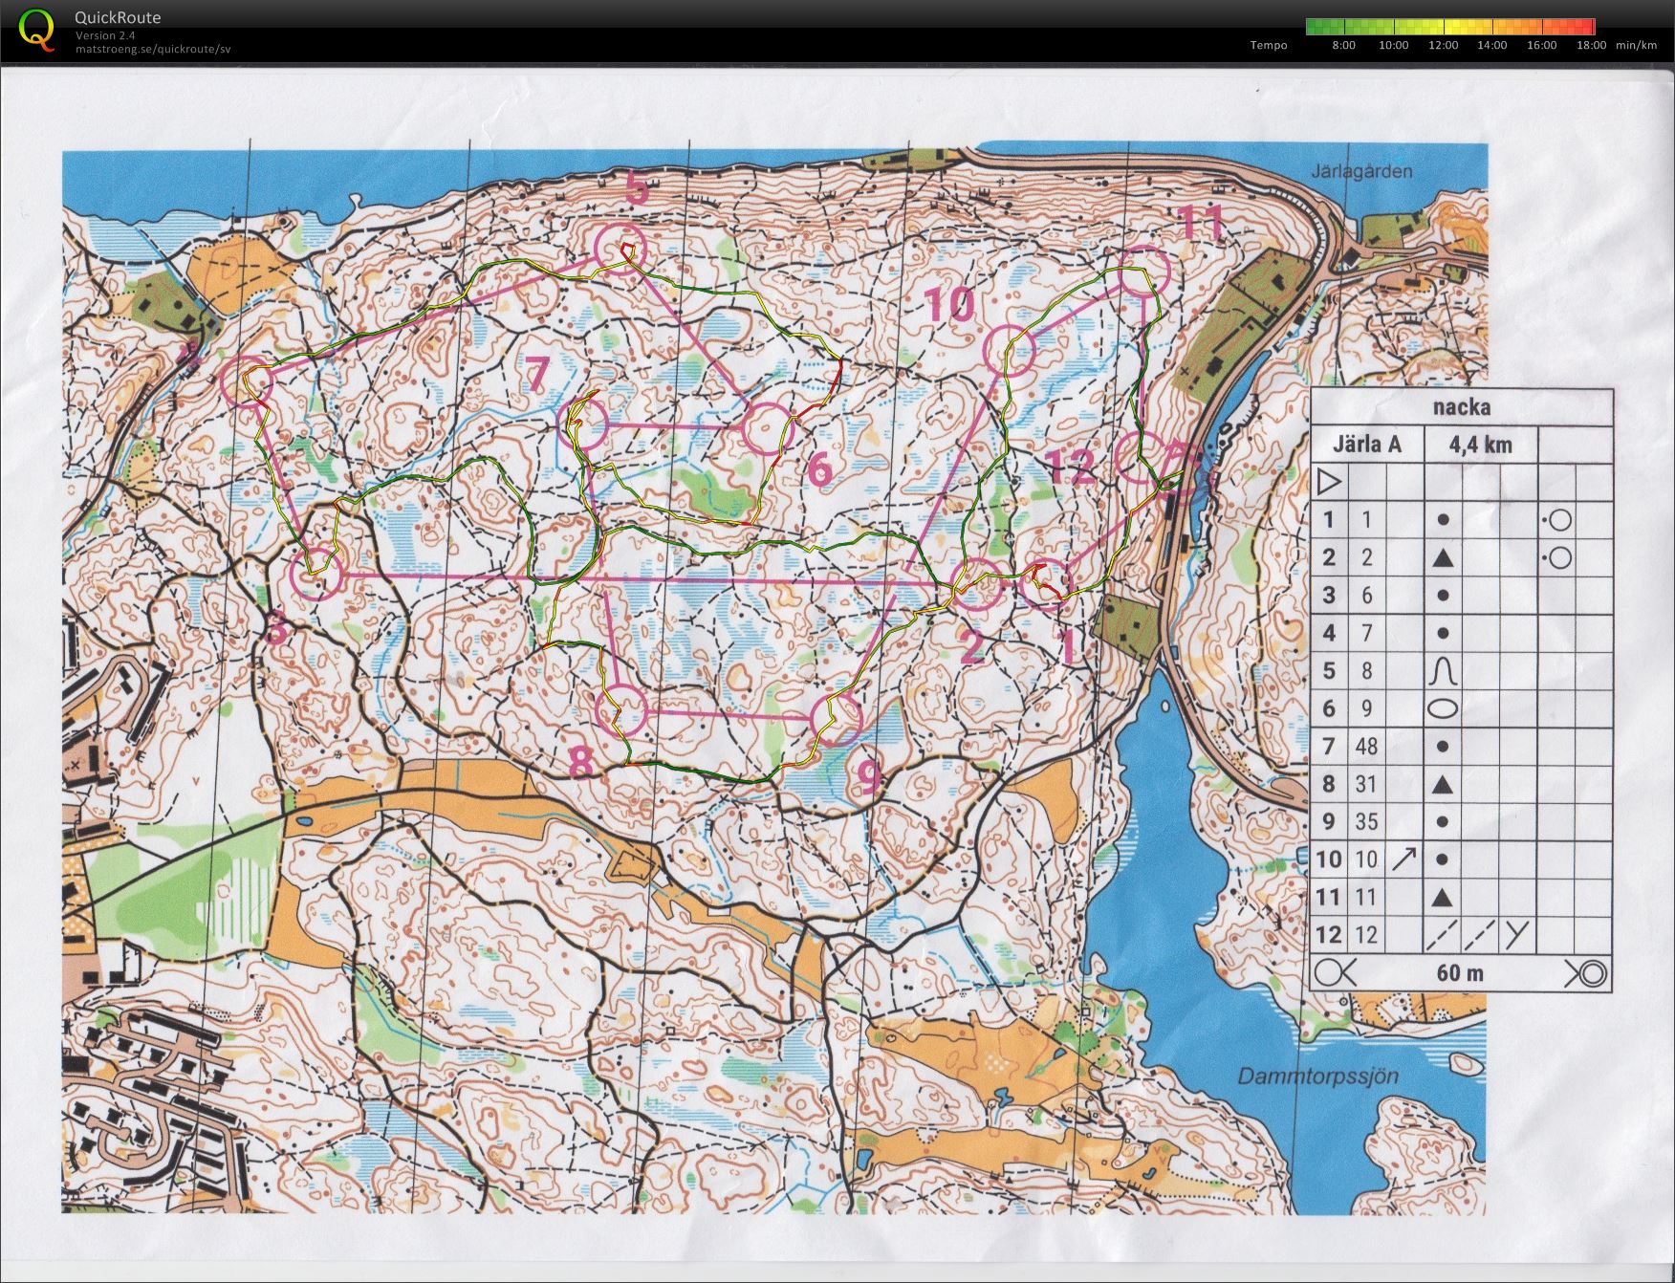Click control circle 2 on the map
The height and width of the screenshot is (1283, 1675).
977,585
